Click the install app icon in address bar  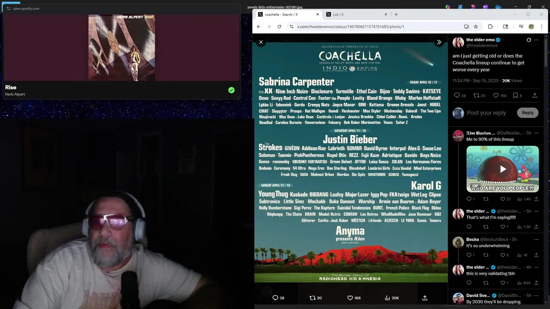[x=466, y=27]
